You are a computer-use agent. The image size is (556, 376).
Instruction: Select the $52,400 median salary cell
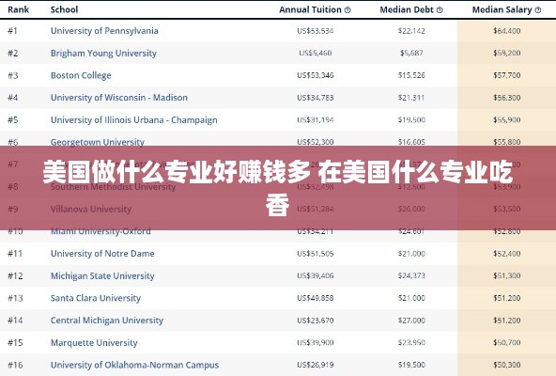click(x=507, y=254)
